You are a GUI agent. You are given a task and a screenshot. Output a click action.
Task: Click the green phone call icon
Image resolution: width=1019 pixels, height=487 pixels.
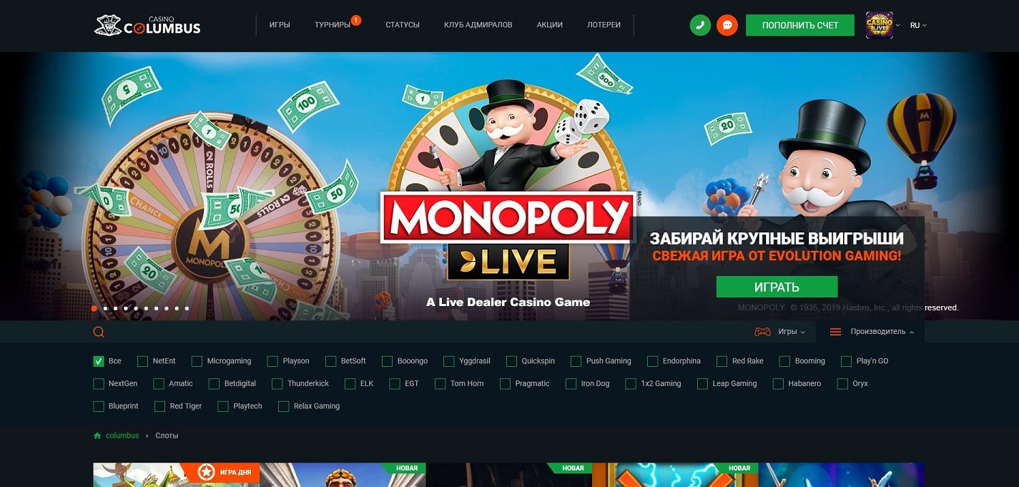tap(700, 25)
